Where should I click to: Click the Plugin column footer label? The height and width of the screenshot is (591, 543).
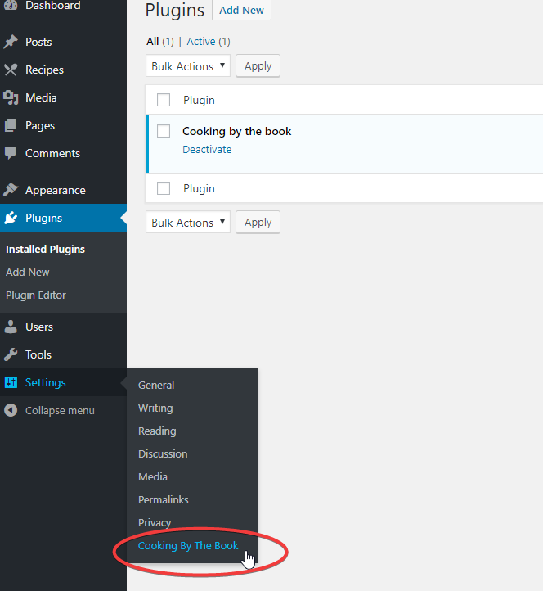tap(199, 188)
